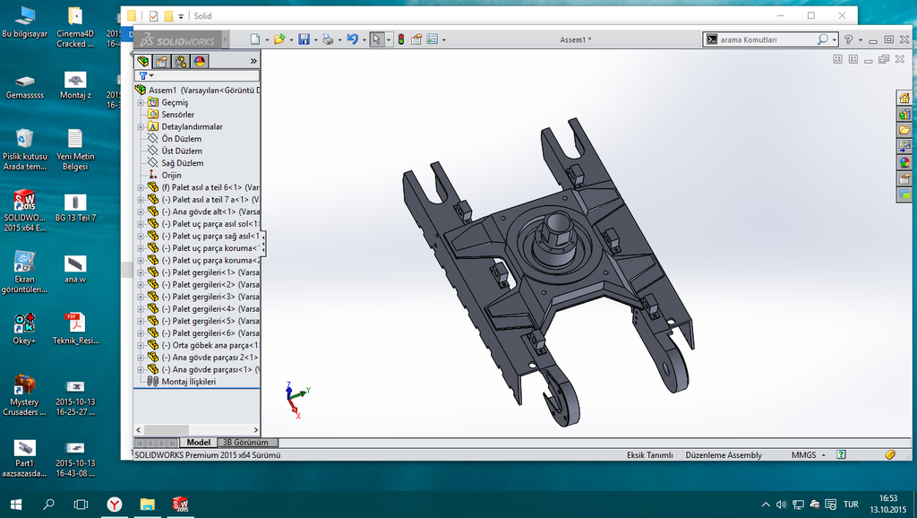The width and height of the screenshot is (917, 518).
Task: Click the Rebuild traffic light icon
Action: [x=400, y=39]
